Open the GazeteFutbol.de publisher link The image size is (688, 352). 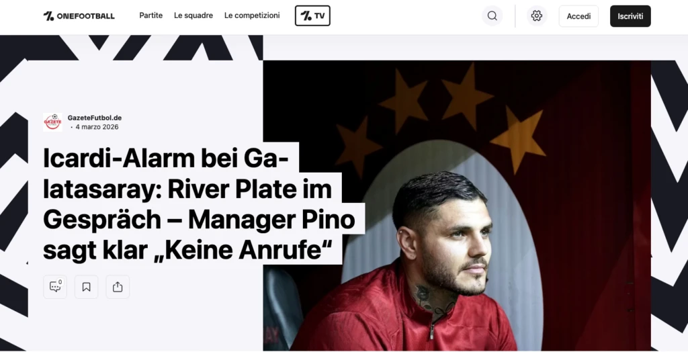click(x=94, y=118)
